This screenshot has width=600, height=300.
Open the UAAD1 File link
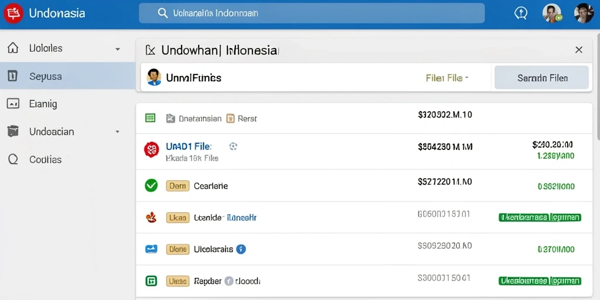click(x=189, y=146)
